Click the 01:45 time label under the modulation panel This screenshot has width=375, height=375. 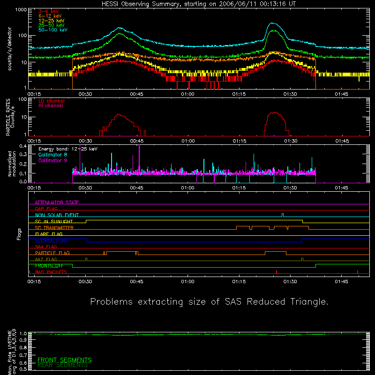[x=342, y=188]
